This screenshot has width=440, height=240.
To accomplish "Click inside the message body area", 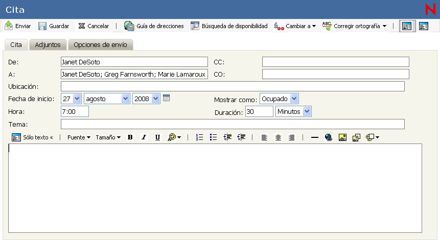I will (x=215, y=188).
